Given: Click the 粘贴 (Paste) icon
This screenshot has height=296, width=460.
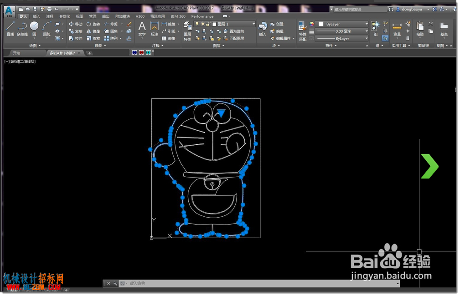Looking at the screenshot, I should 420,29.
